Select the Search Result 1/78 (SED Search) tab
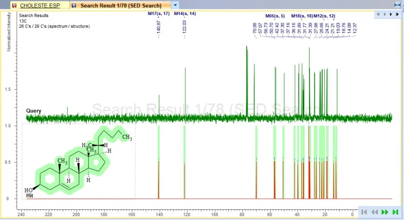 121,5
